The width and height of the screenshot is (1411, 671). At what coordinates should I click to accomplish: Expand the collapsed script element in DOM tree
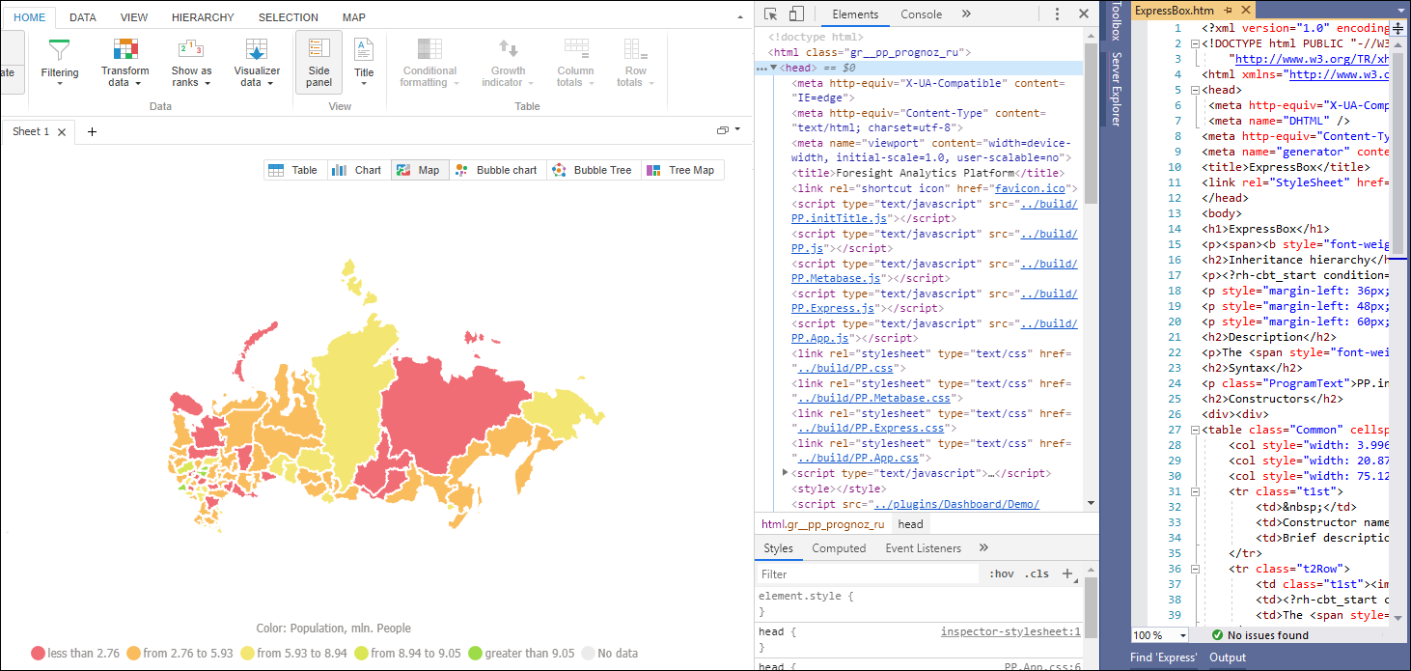click(785, 473)
